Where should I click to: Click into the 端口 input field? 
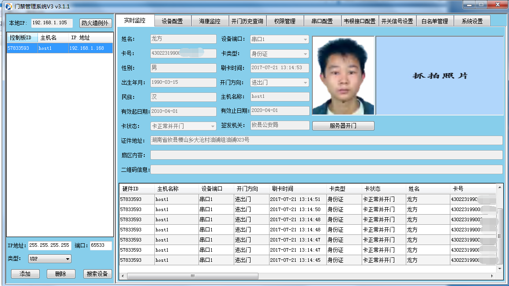click(101, 245)
